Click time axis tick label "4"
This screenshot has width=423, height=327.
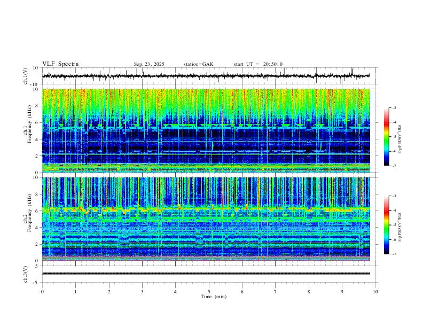coord(175,292)
